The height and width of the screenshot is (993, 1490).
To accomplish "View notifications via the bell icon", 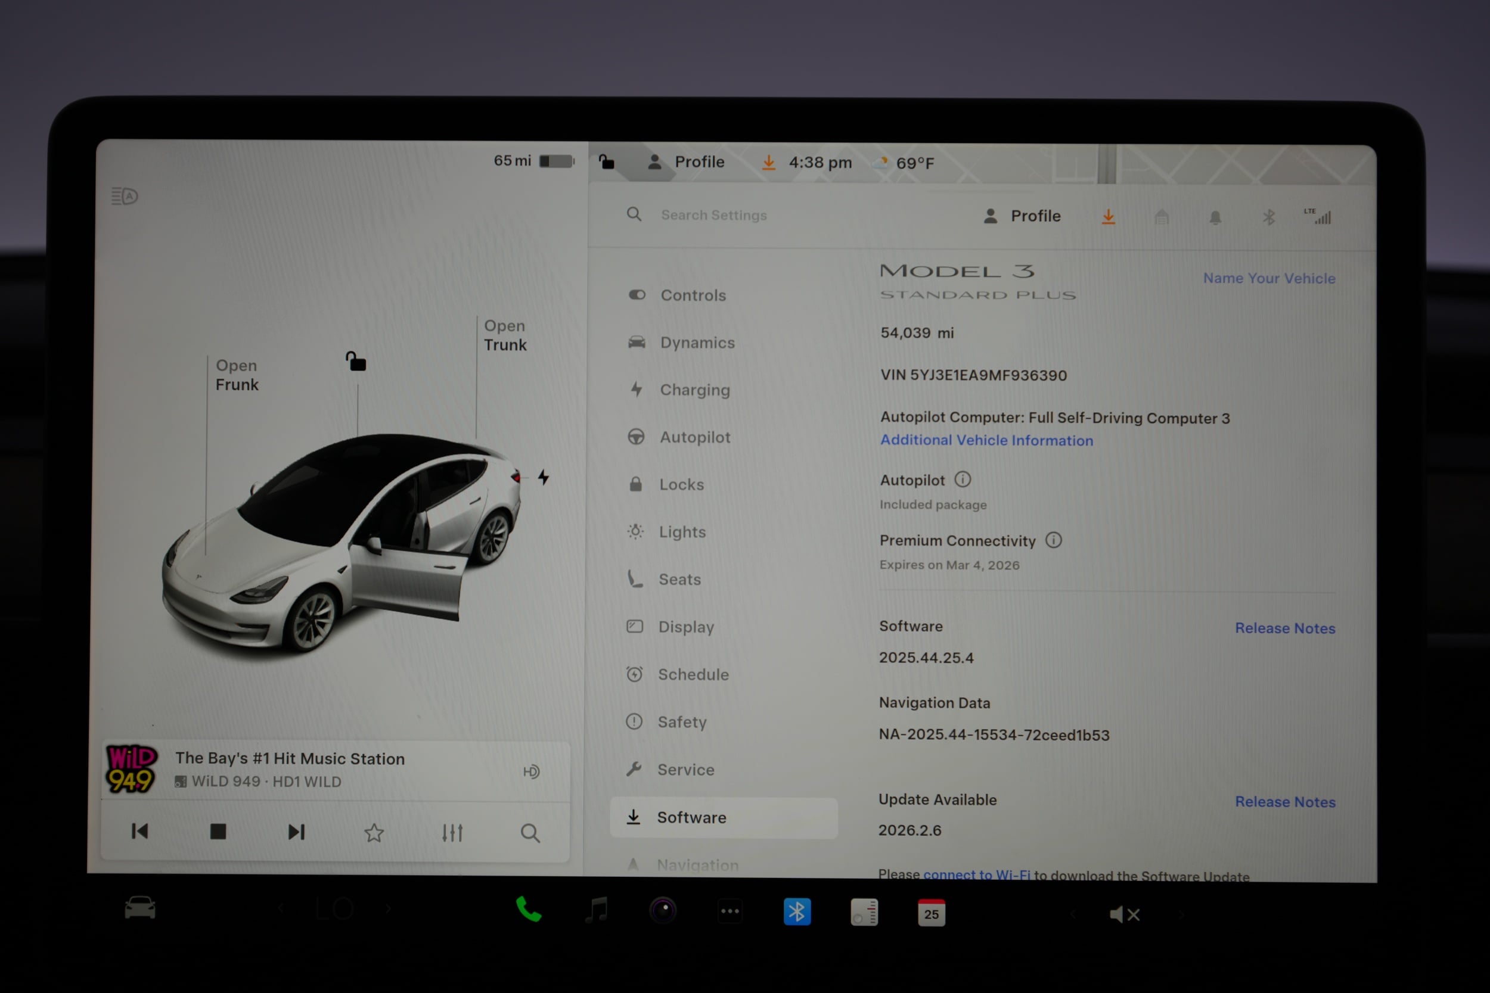I will 1216,217.
